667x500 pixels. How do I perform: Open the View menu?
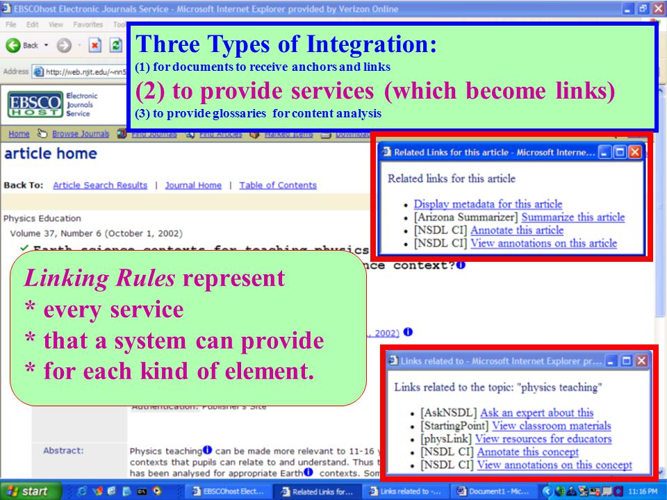[x=56, y=25]
